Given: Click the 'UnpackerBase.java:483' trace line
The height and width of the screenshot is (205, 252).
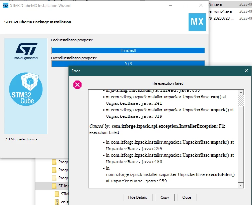Looking at the screenshot, I should [134, 162].
